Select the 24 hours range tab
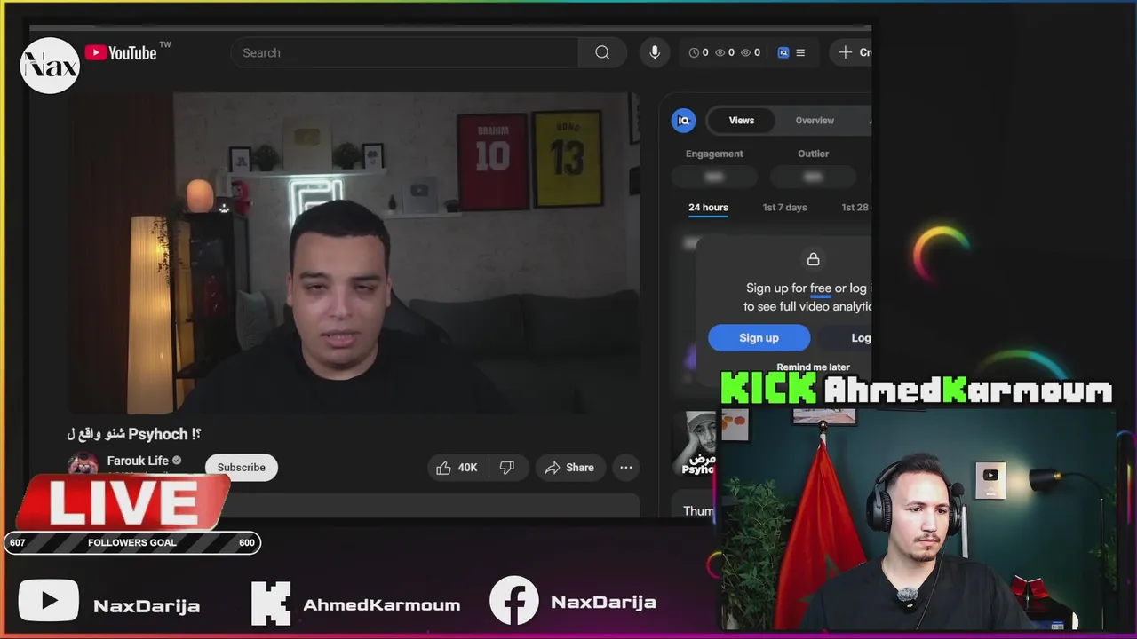This screenshot has height=639, width=1137. click(x=708, y=208)
